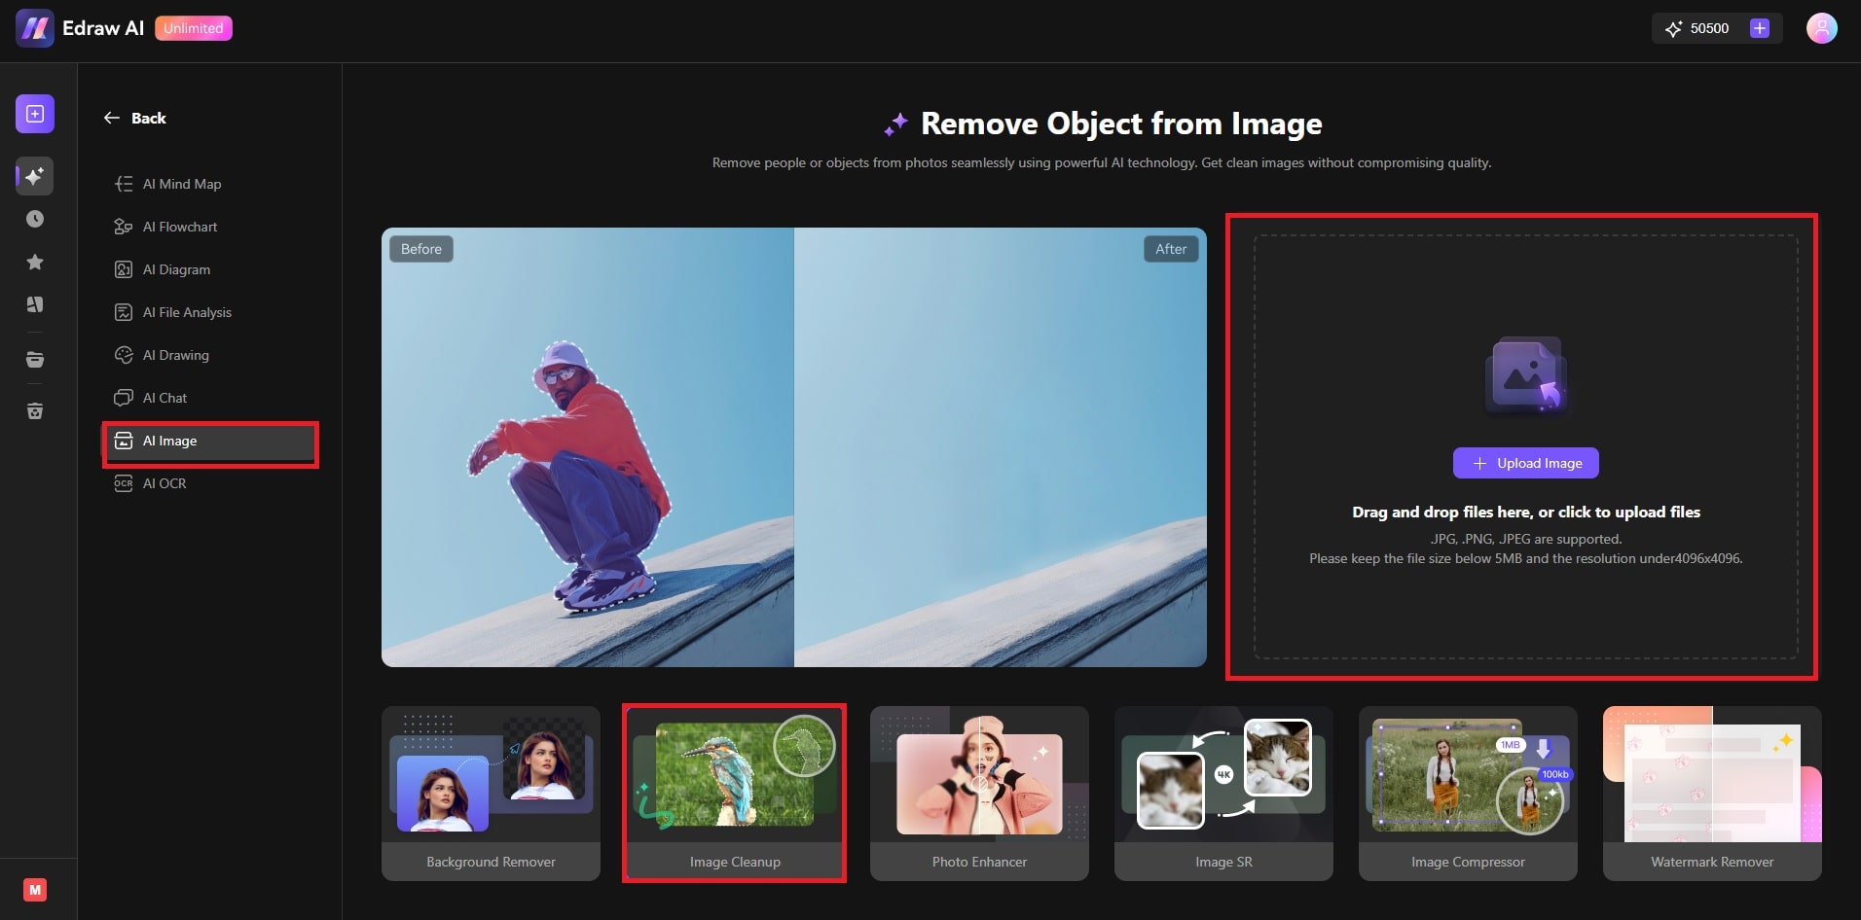Open the Favorites star icon in sidebar
1861x920 pixels.
[34, 262]
